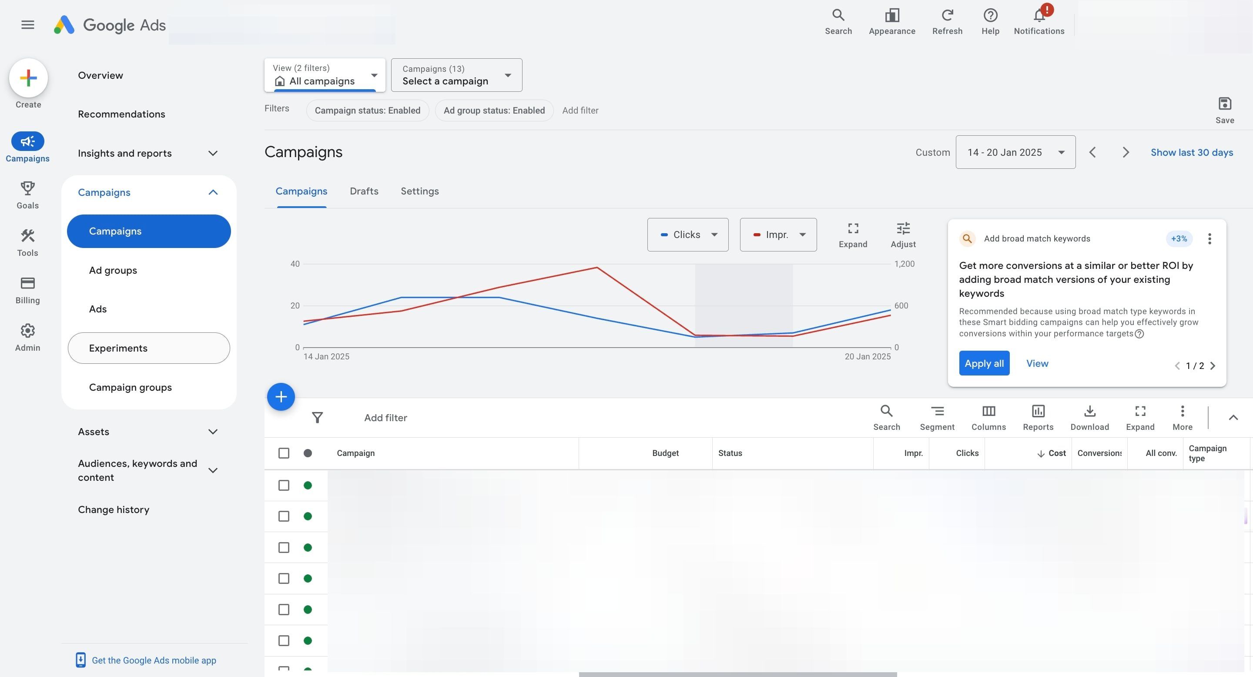
Task: Toggle the select-all campaigns checkbox
Action: coord(284,453)
